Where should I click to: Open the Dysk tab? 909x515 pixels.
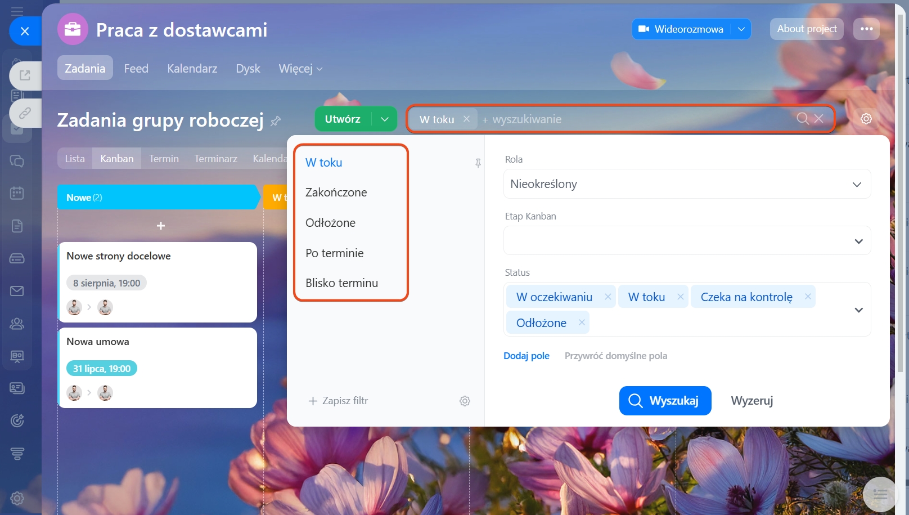click(x=248, y=68)
